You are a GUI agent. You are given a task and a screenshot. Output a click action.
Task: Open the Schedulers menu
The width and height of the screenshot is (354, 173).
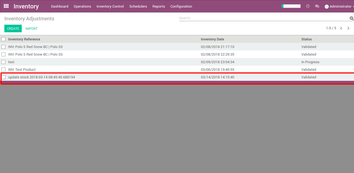[x=138, y=6]
